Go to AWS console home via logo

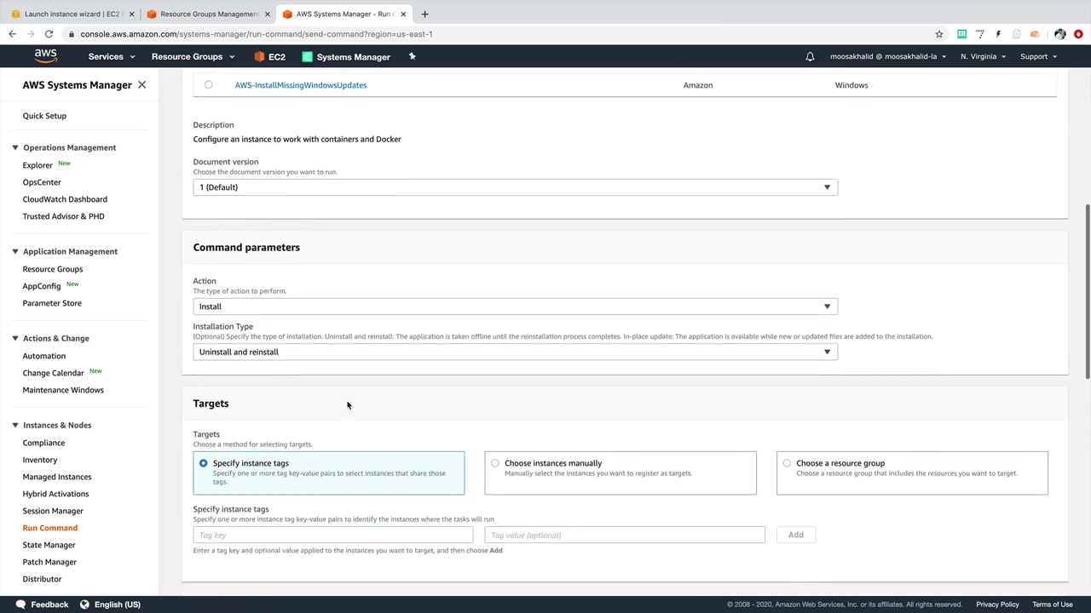click(46, 56)
